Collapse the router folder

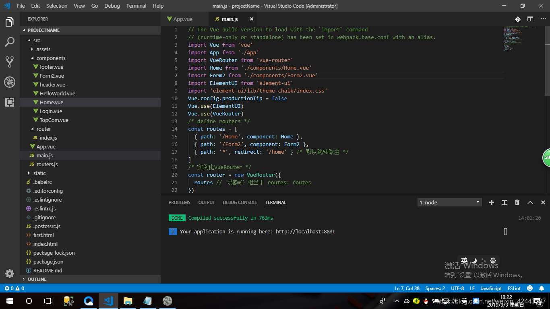[32, 129]
